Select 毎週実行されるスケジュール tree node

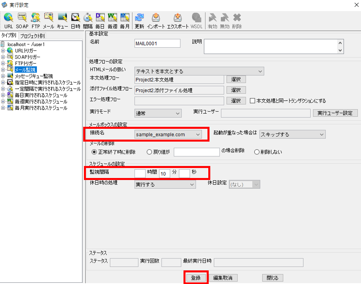point(41,102)
